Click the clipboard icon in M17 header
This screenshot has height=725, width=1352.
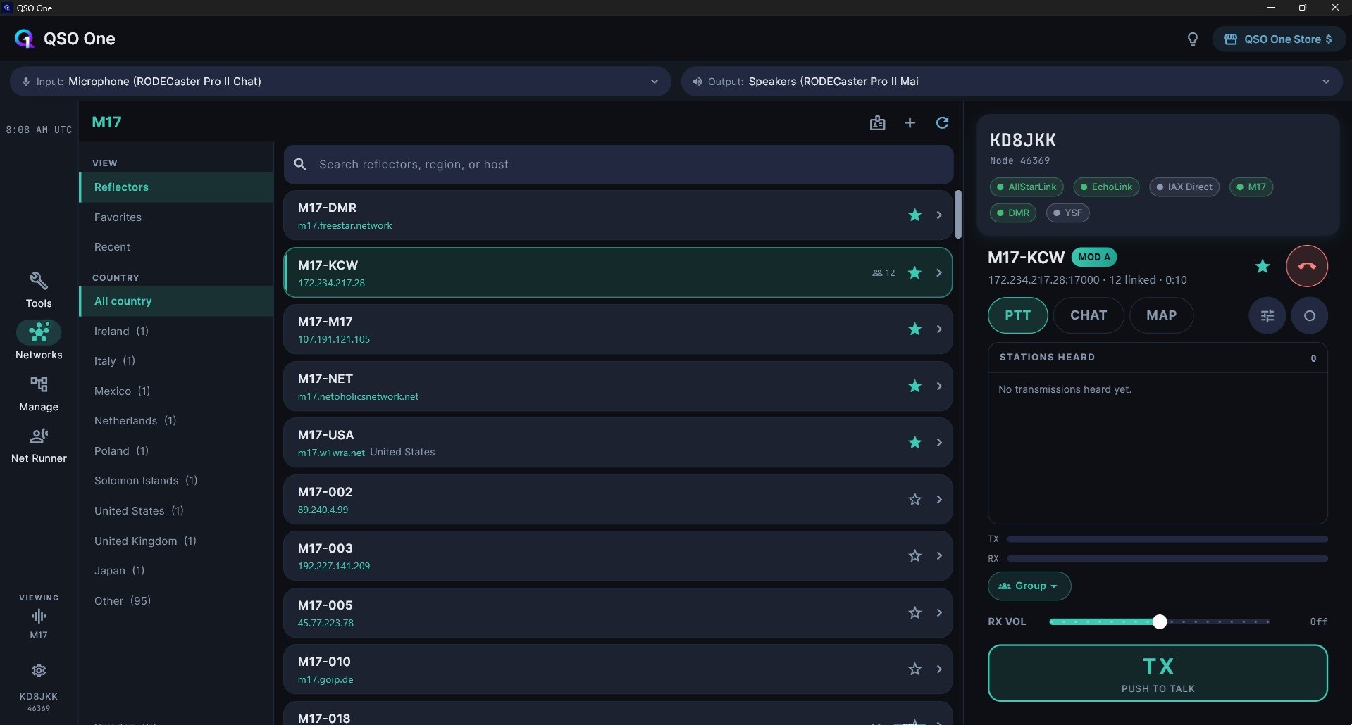tap(877, 123)
